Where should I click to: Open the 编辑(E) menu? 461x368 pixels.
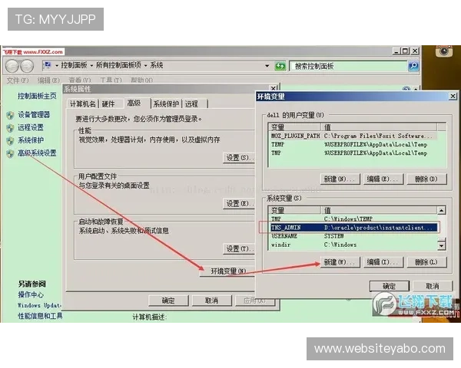pyautogui.click(x=48, y=80)
